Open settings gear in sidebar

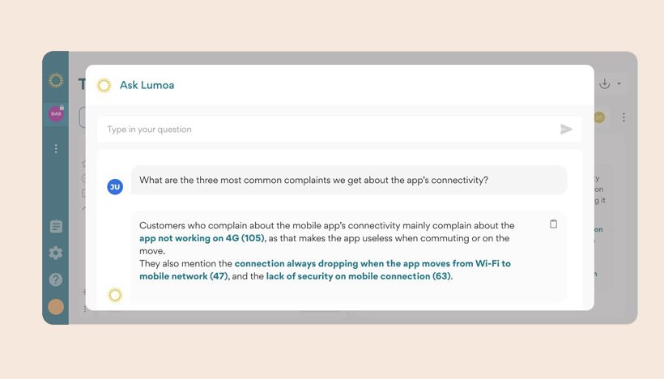(x=56, y=253)
